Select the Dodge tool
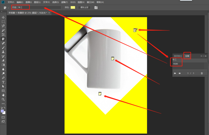 3,74
